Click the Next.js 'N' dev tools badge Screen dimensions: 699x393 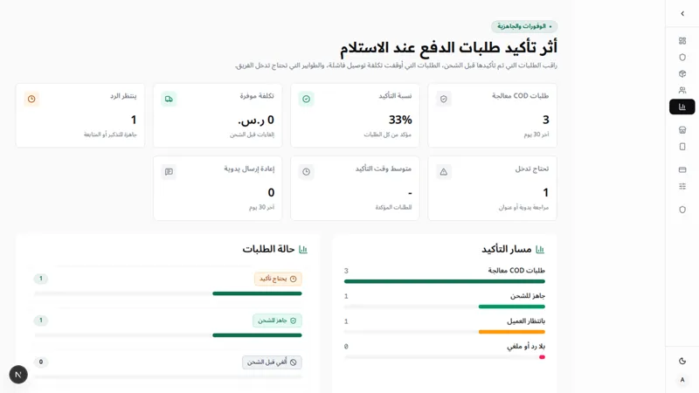coord(18,375)
